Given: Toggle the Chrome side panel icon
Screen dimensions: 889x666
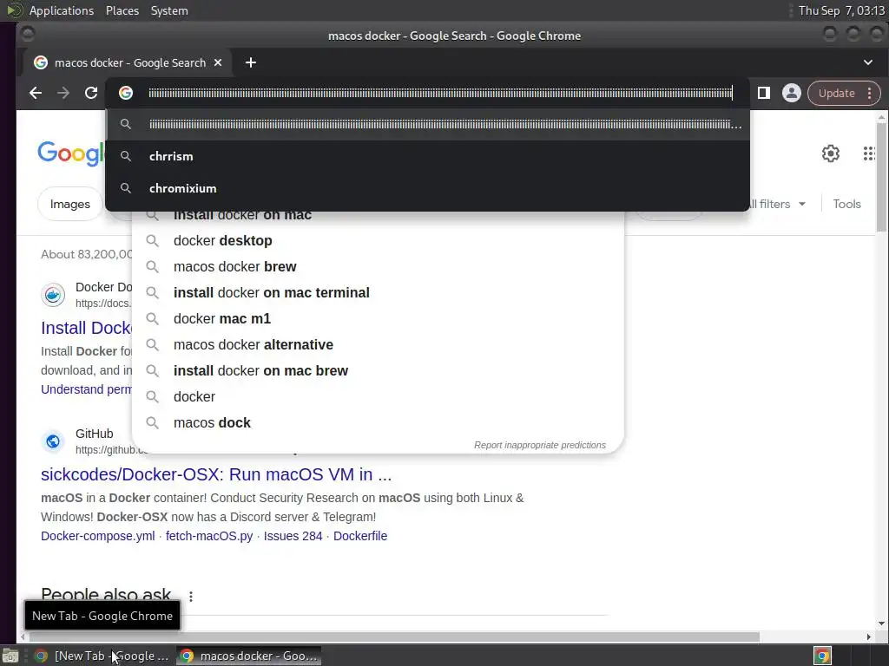Looking at the screenshot, I should tap(764, 93).
